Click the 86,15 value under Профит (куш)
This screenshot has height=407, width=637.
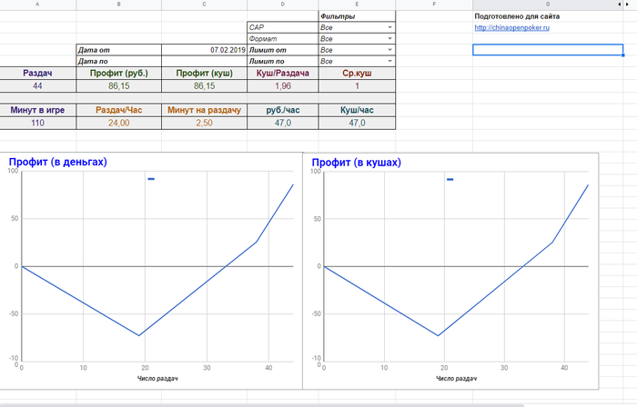pos(204,86)
